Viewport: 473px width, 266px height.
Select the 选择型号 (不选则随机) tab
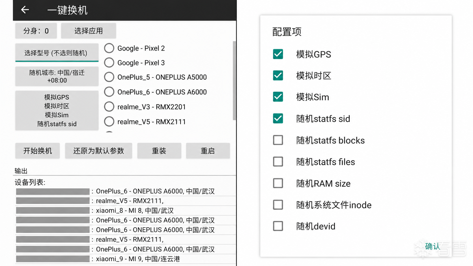[57, 53]
